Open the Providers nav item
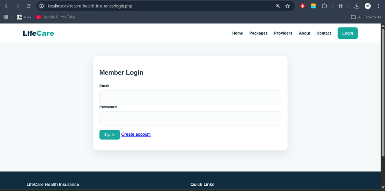This screenshot has height=191, width=385. [x=283, y=33]
